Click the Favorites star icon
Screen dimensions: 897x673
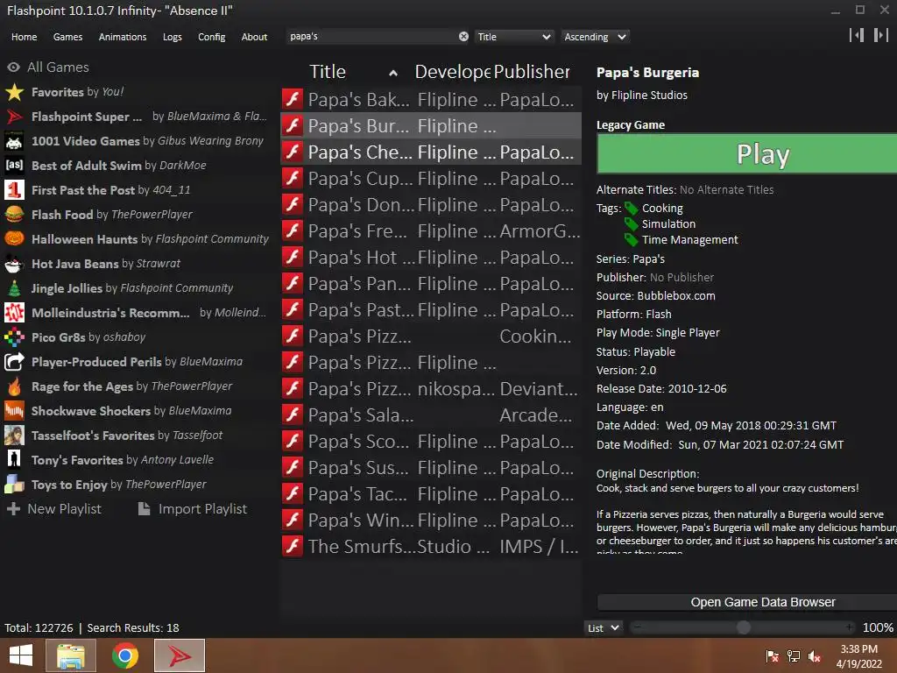[14, 92]
